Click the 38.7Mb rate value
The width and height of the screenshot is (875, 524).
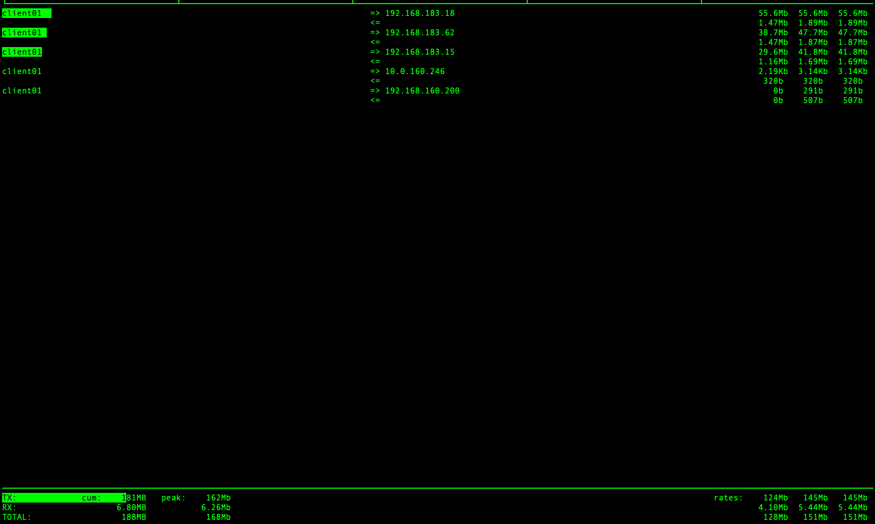[x=773, y=33]
